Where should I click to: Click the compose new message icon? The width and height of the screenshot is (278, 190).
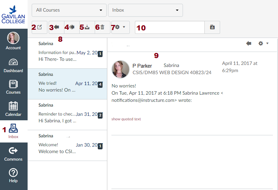pos(40,27)
